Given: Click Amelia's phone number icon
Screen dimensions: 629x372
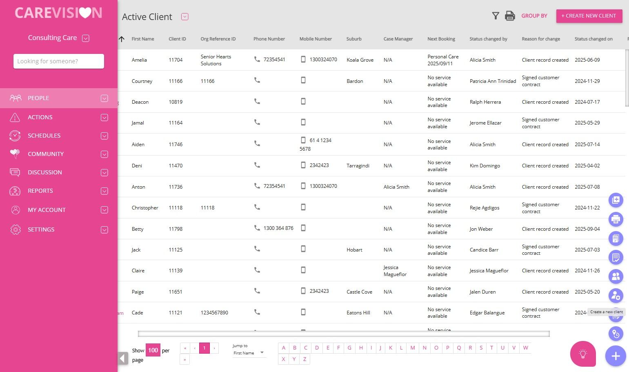Looking at the screenshot, I should [257, 59].
